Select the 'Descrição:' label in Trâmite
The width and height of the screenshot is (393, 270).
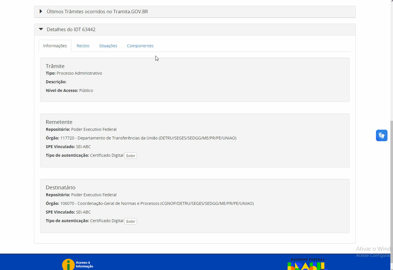(x=56, y=82)
